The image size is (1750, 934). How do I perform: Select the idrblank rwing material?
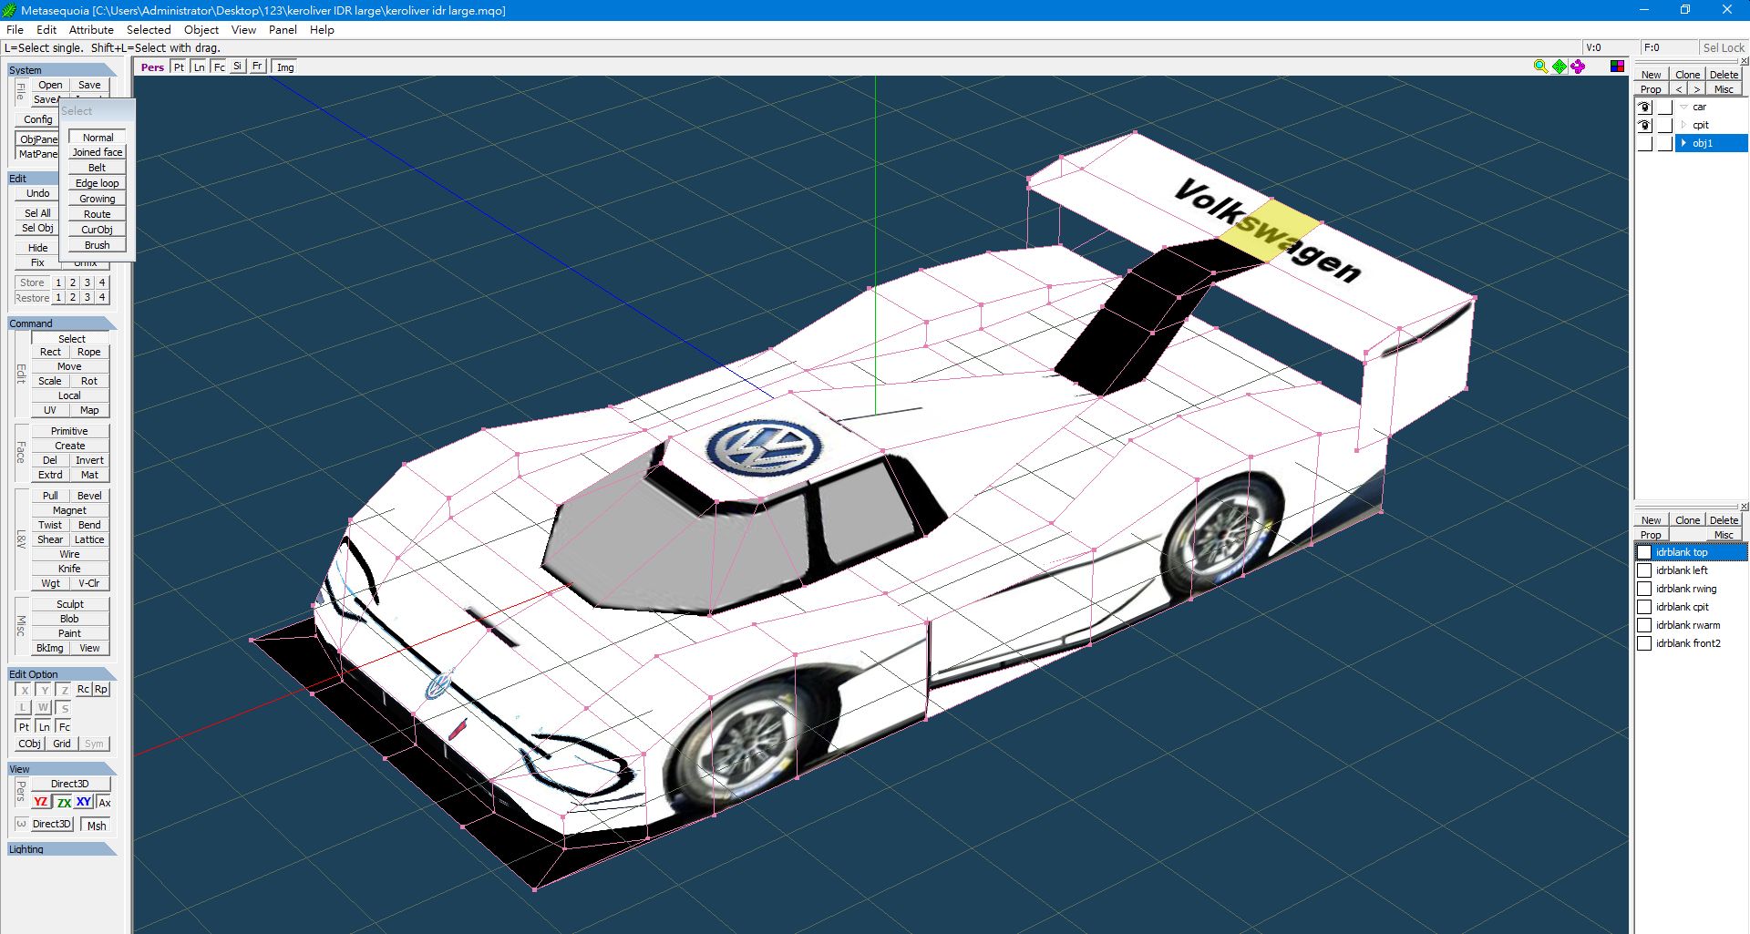tap(1685, 589)
